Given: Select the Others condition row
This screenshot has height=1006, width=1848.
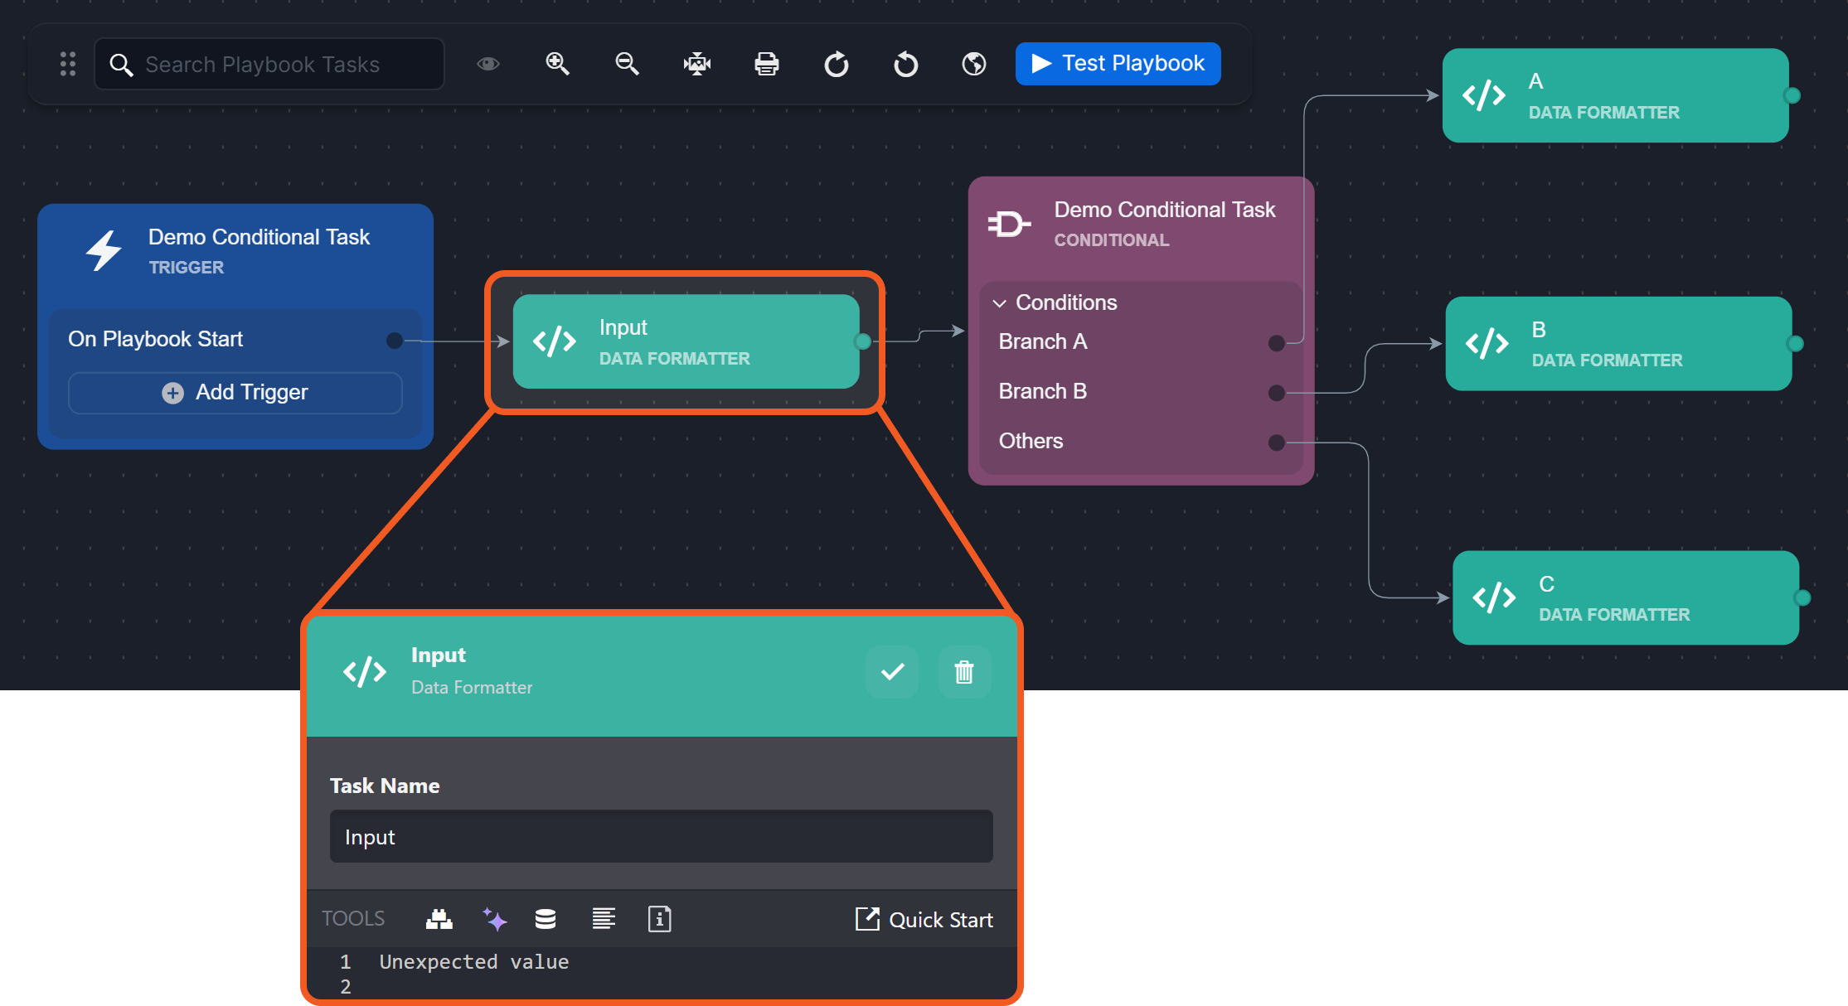Looking at the screenshot, I should coord(1031,441).
